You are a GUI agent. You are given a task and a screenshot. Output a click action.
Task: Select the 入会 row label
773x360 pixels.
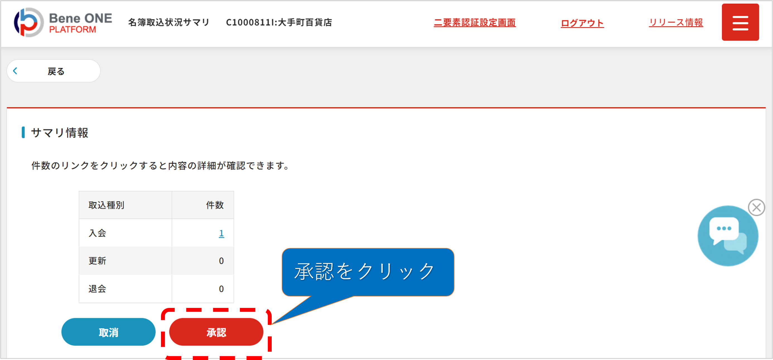tap(98, 233)
